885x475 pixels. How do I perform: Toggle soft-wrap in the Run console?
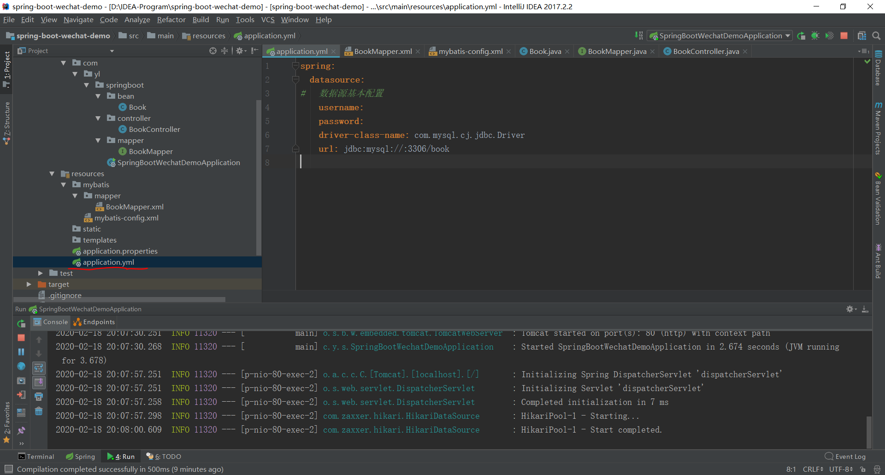coord(39,368)
